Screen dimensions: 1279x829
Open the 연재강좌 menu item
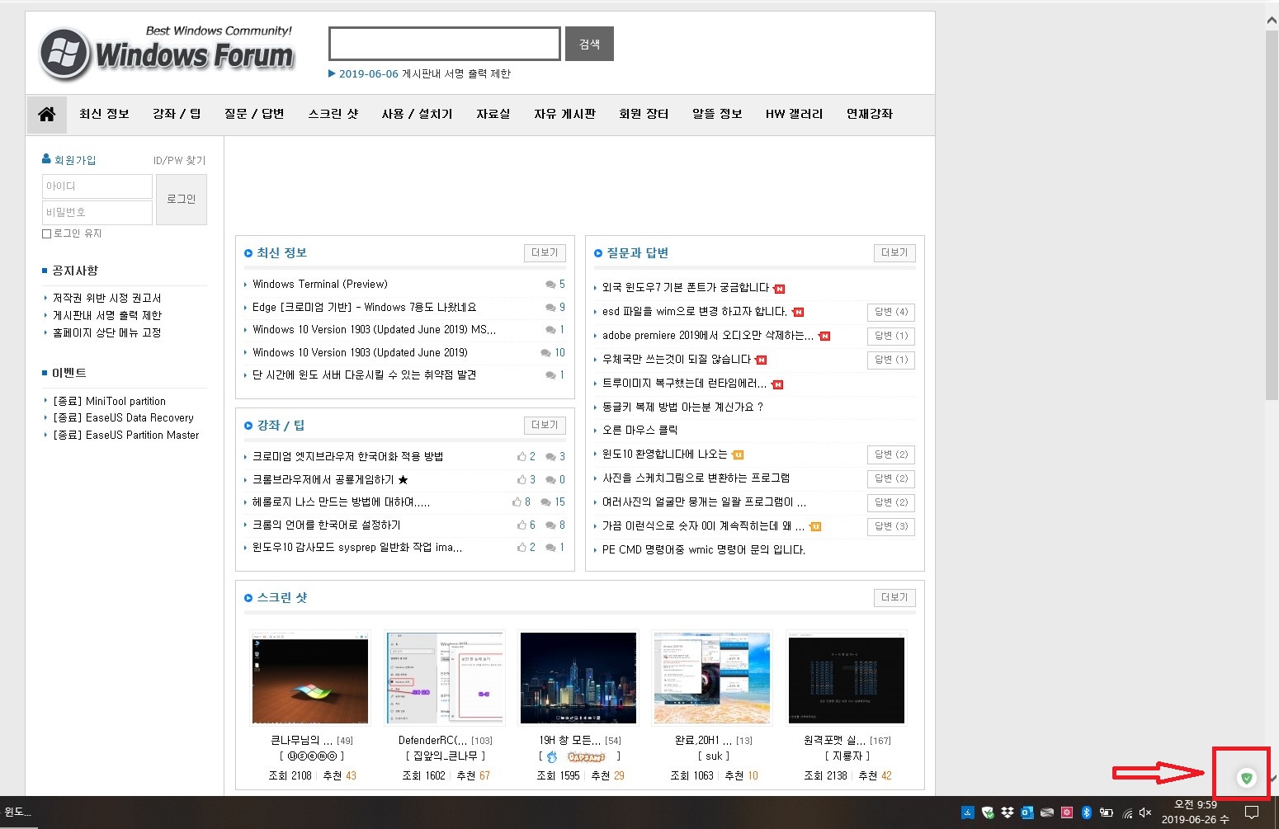[x=870, y=114]
